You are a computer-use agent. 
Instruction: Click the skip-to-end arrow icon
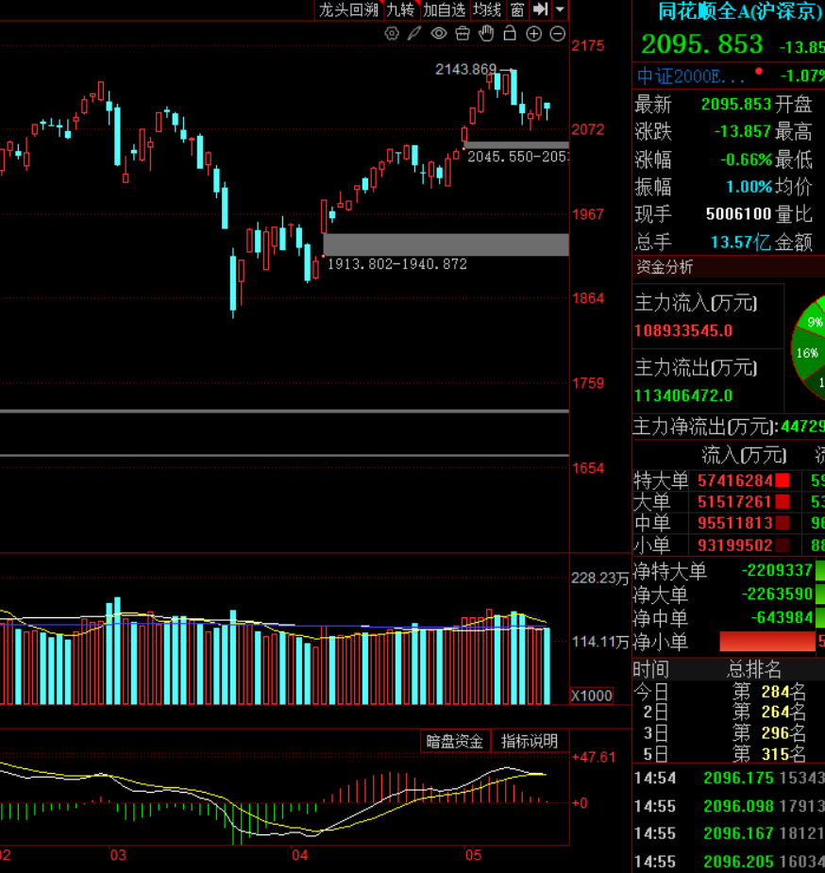540,8
